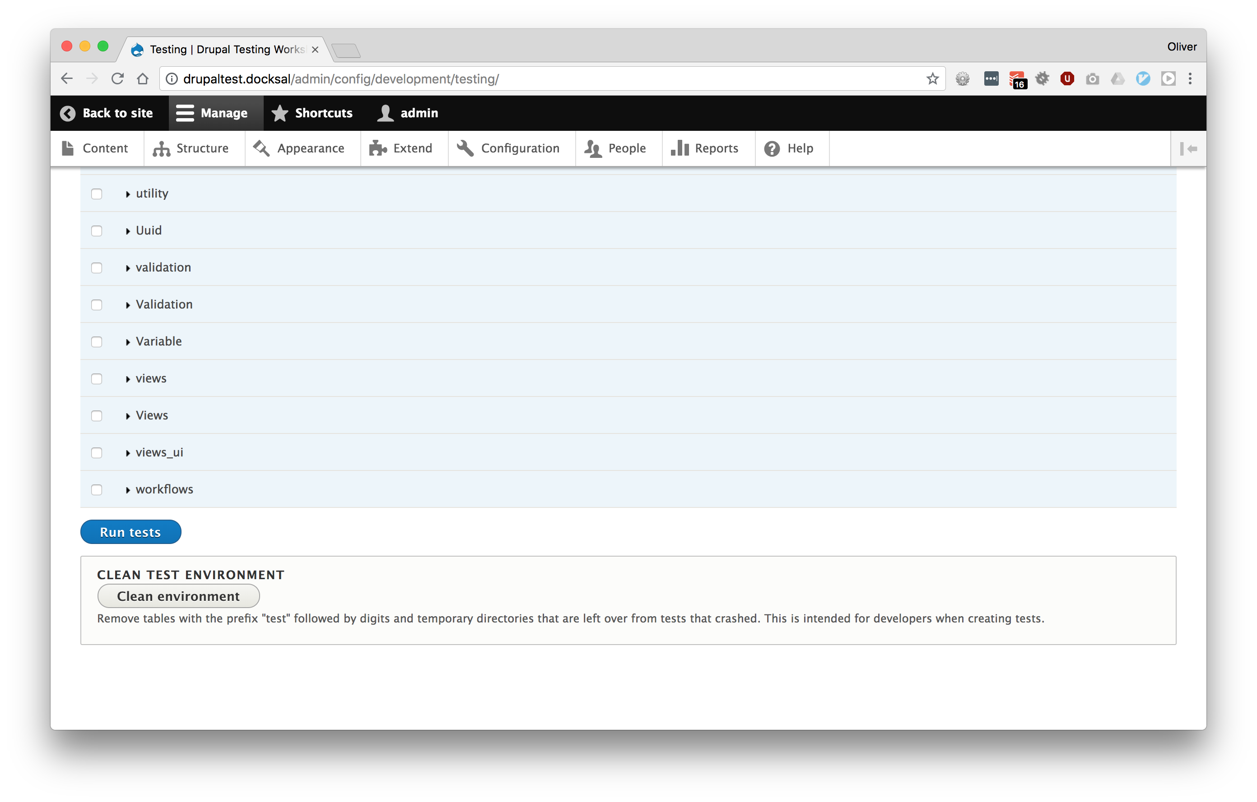Tick the workflows test group checkbox
Viewport: 1257px width, 802px height.
[97, 490]
